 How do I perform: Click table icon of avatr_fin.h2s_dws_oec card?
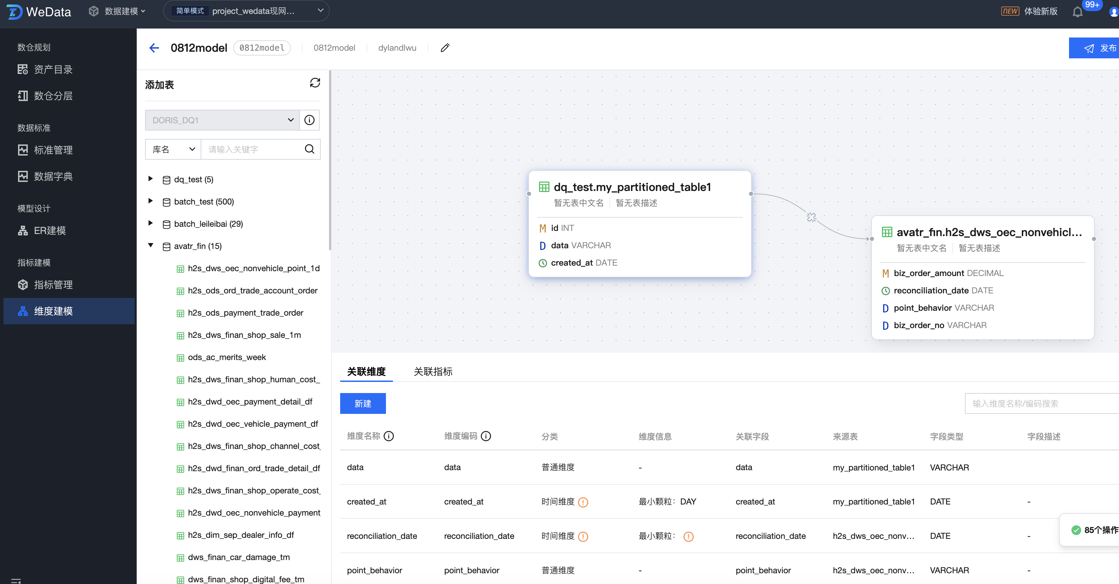click(886, 232)
